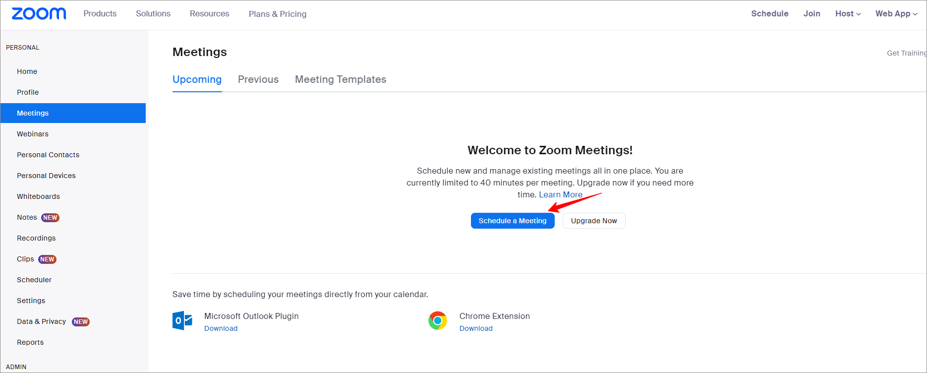Click the ADMIN section label
The width and height of the screenshot is (927, 373).
pyautogui.click(x=16, y=367)
